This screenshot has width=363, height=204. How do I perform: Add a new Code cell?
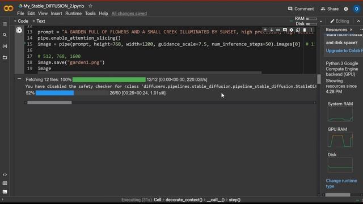pyautogui.click(x=21, y=21)
